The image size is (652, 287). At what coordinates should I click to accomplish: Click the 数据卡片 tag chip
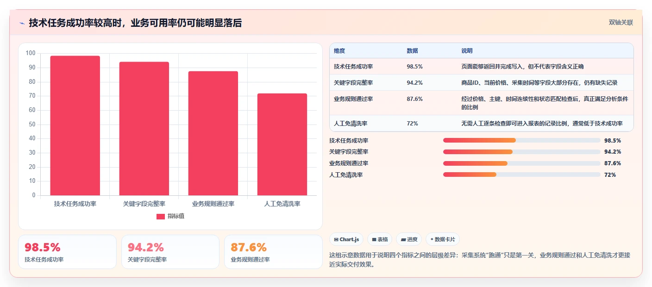443,239
